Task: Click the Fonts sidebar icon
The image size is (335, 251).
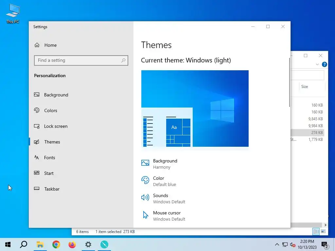Action: [x=37, y=157]
